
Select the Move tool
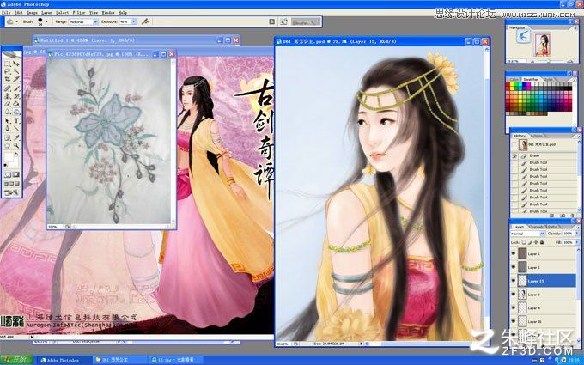[16, 63]
